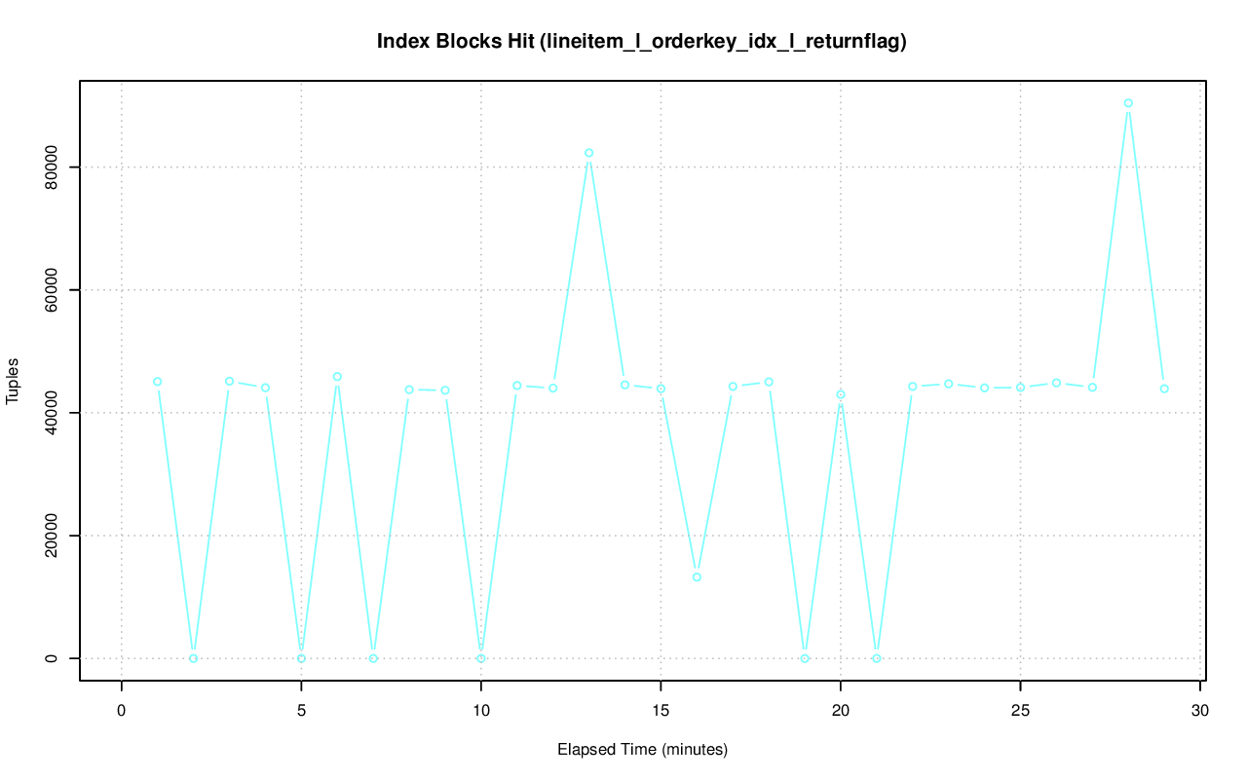Click the "Tuples" y-axis label
1247x780 pixels.
click(14, 381)
